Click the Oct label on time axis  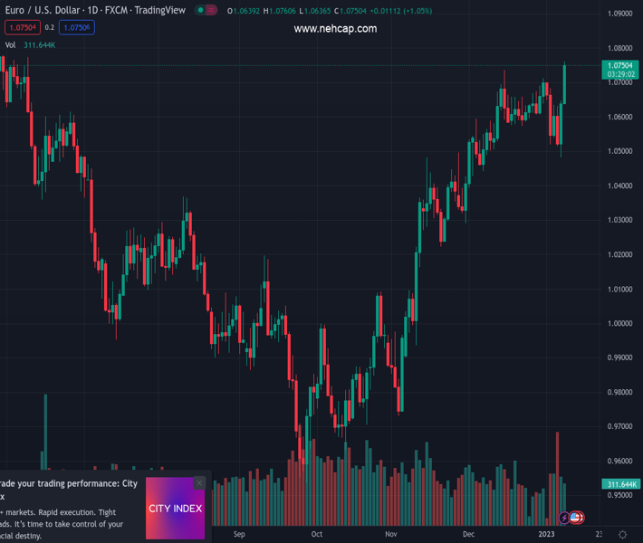pos(316,534)
